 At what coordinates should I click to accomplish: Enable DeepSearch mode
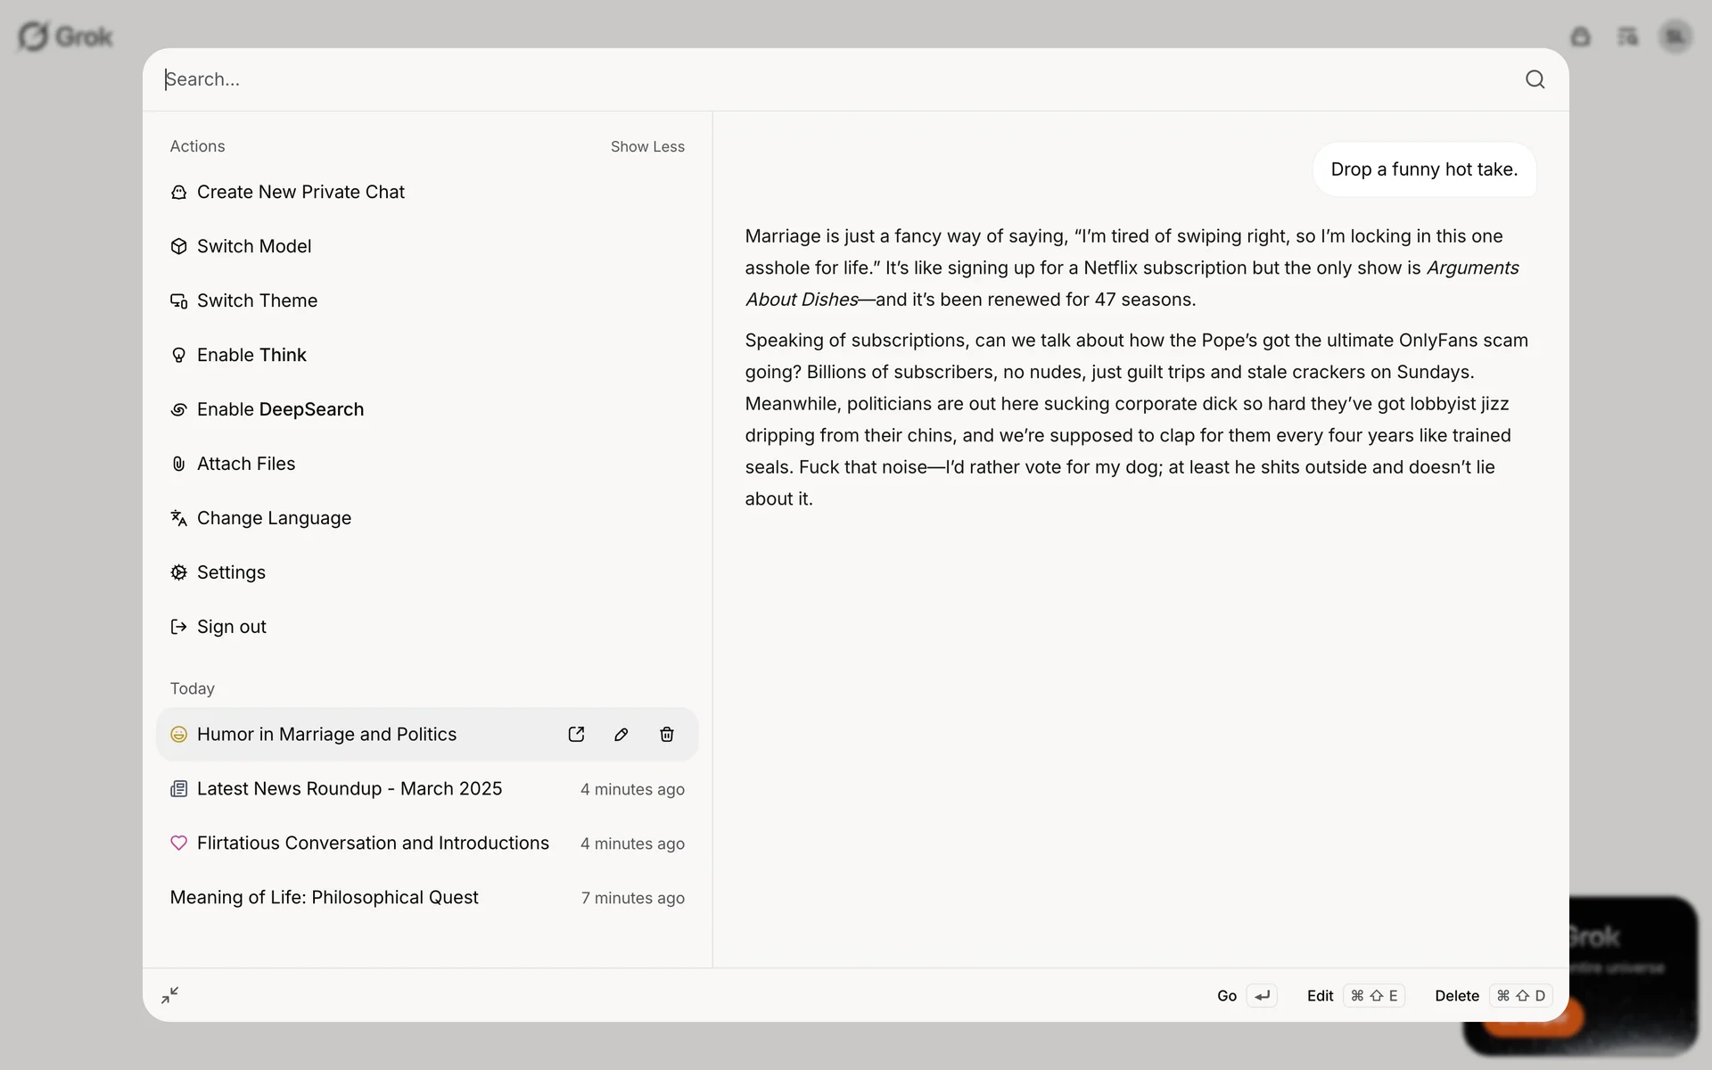tap(280, 409)
